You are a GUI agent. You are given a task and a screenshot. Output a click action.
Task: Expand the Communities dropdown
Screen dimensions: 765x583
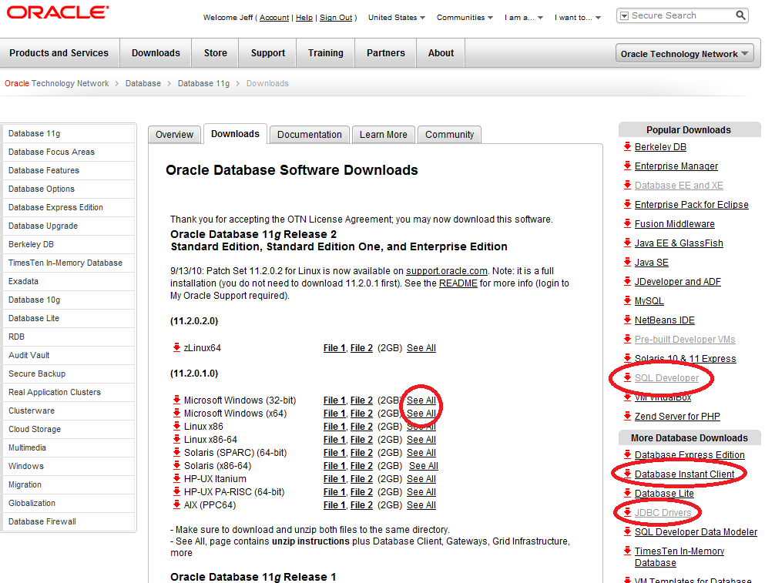(465, 18)
